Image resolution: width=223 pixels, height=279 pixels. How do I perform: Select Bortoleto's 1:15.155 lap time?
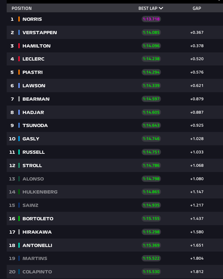[151, 218]
